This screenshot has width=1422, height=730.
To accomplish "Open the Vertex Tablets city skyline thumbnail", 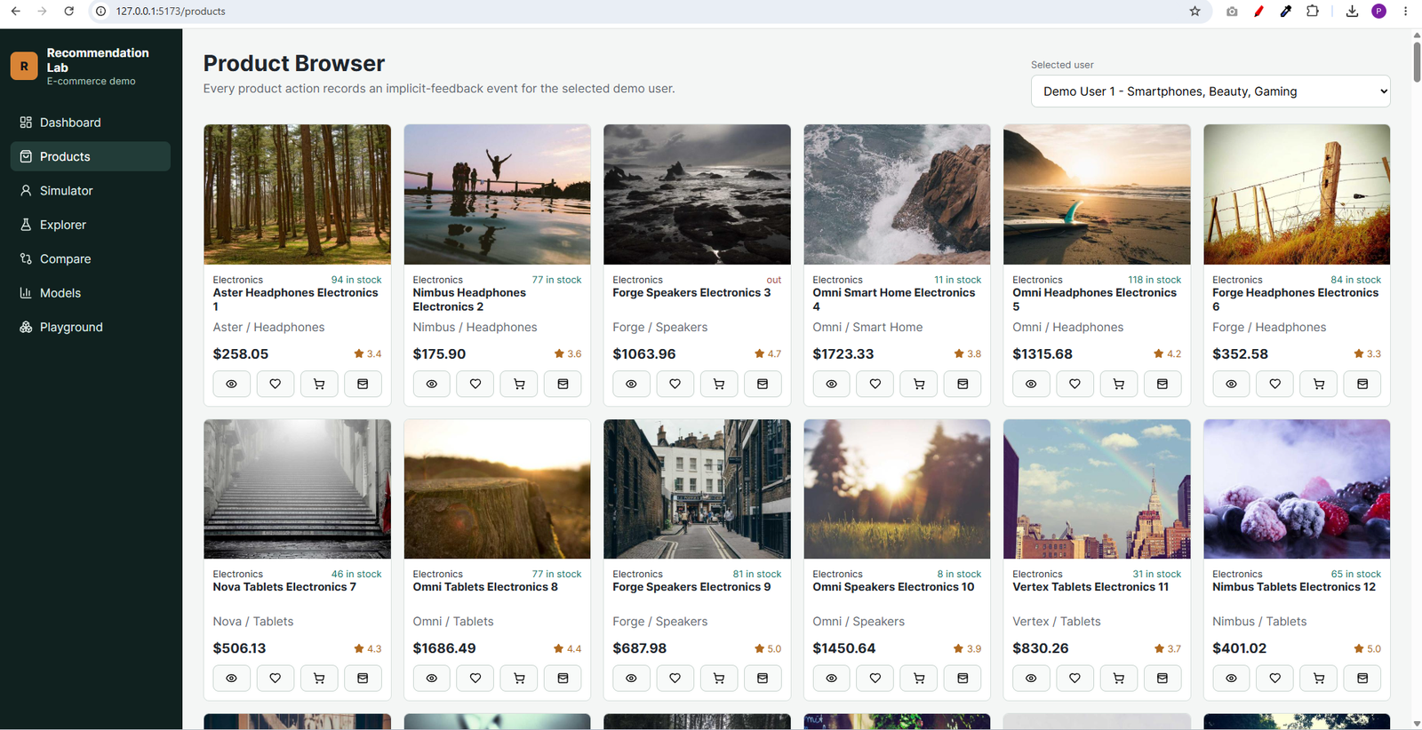I will (x=1097, y=489).
